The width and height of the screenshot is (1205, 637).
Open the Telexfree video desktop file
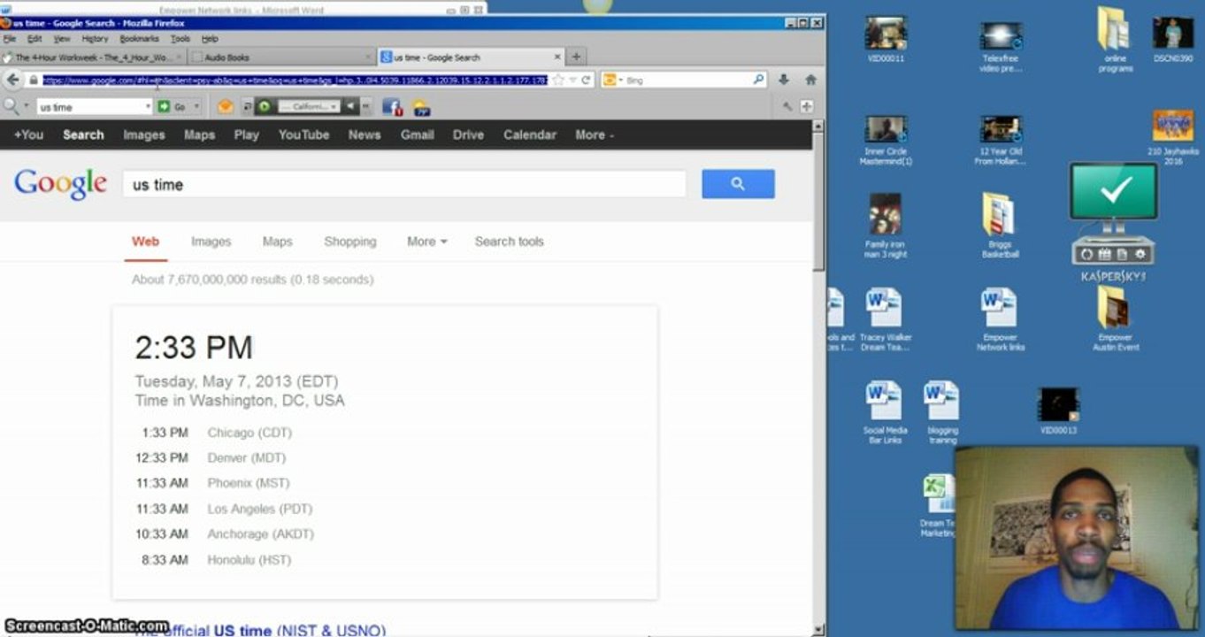coord(1001,46)
